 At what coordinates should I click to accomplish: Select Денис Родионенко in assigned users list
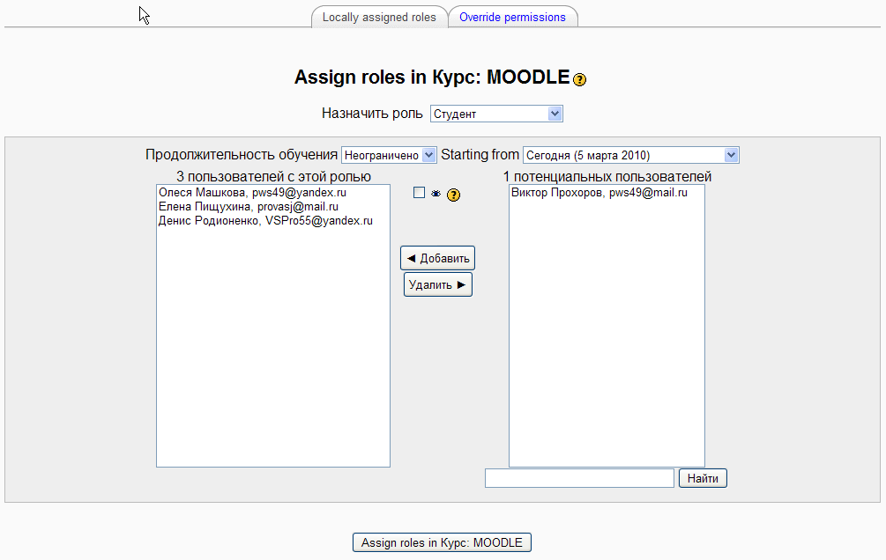273,221
